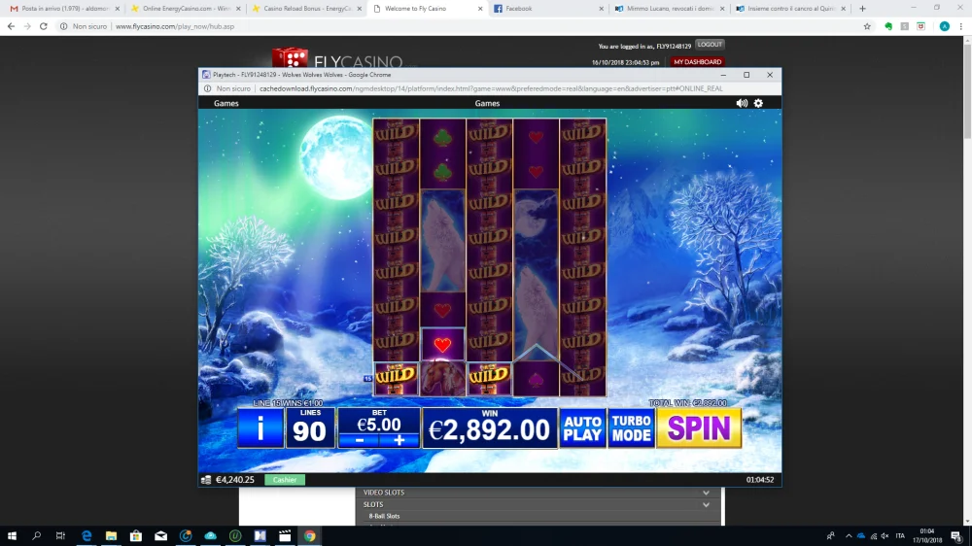This screenshot has width=972, height=546.
Task: Go back in main browser
Action: 11,26
